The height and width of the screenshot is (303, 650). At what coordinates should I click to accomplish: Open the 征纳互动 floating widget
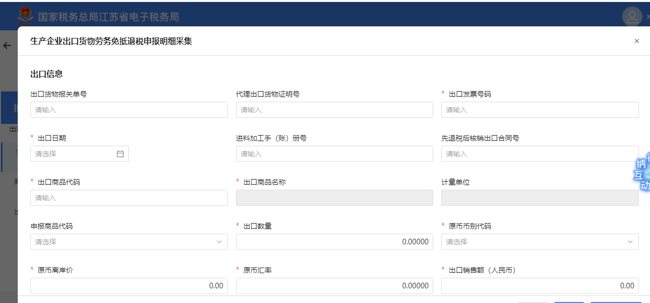642,172
